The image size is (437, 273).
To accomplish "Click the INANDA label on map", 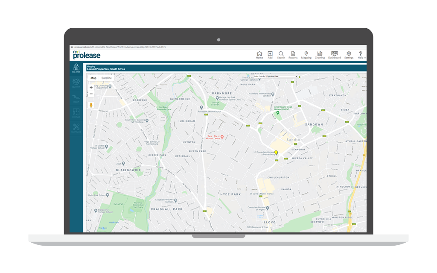I will pos(286,189).
